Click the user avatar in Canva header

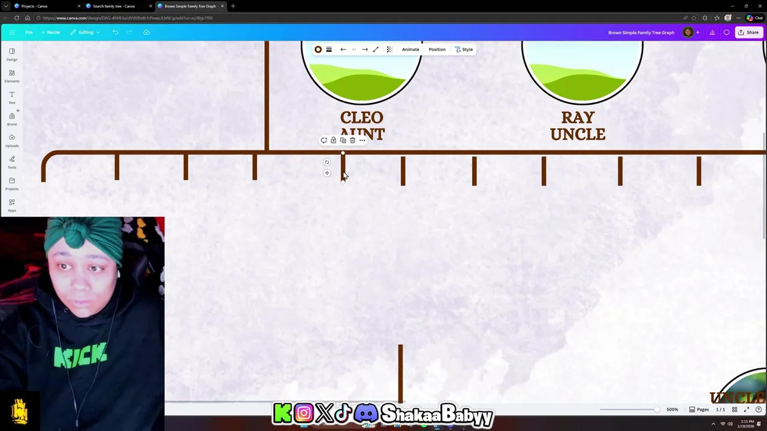tap(688, 32)
